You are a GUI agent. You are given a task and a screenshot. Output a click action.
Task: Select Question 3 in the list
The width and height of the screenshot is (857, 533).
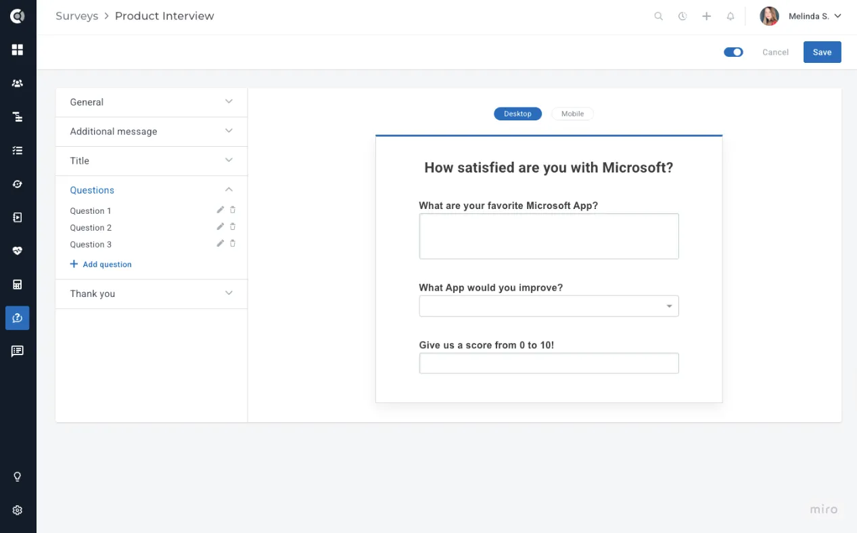pos(91,245)
